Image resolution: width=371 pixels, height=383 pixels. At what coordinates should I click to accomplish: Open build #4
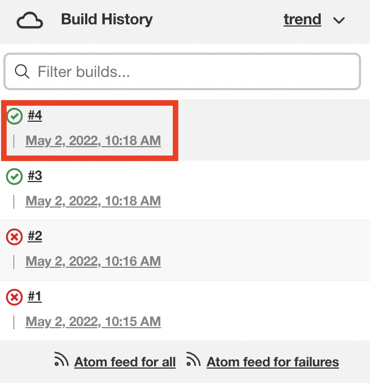tap(35, 115)
